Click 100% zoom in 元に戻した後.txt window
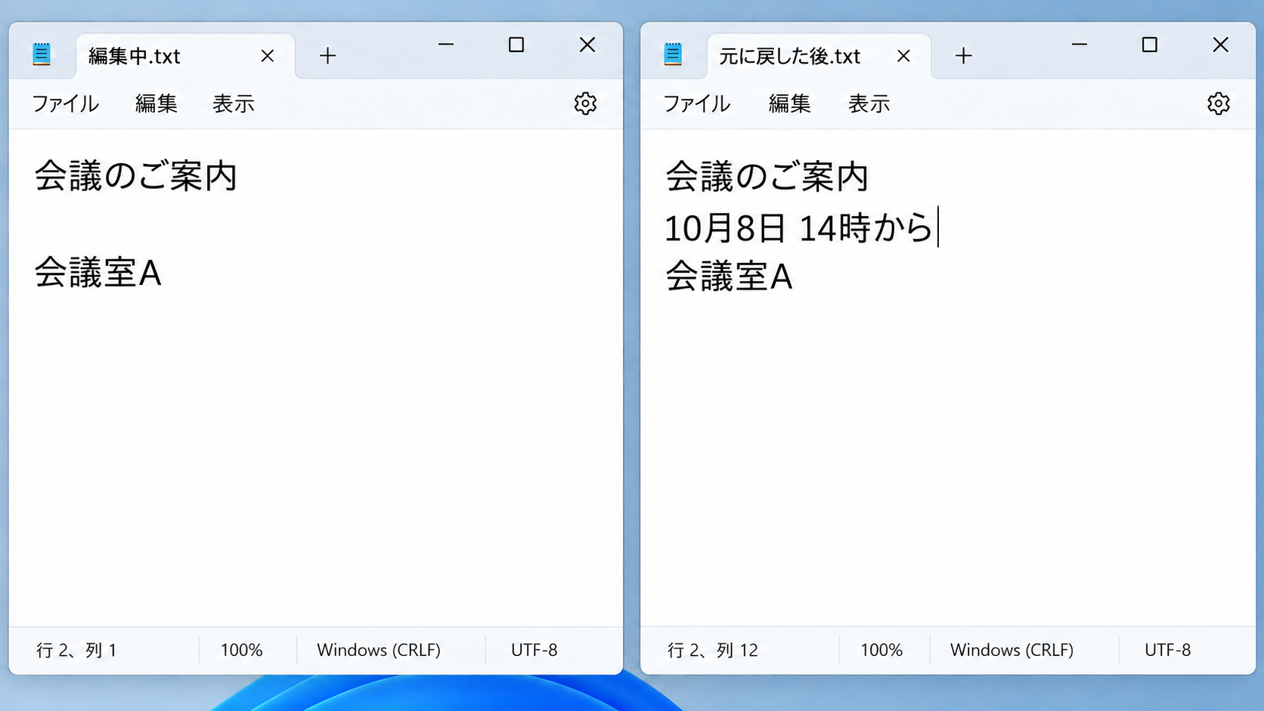Screen dimensions: 1264x711 (881, 650)
